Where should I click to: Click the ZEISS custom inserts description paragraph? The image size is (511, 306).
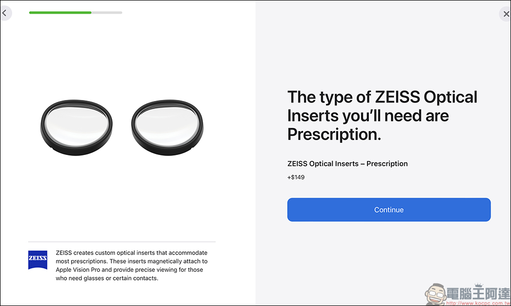[x=132, y=265]
